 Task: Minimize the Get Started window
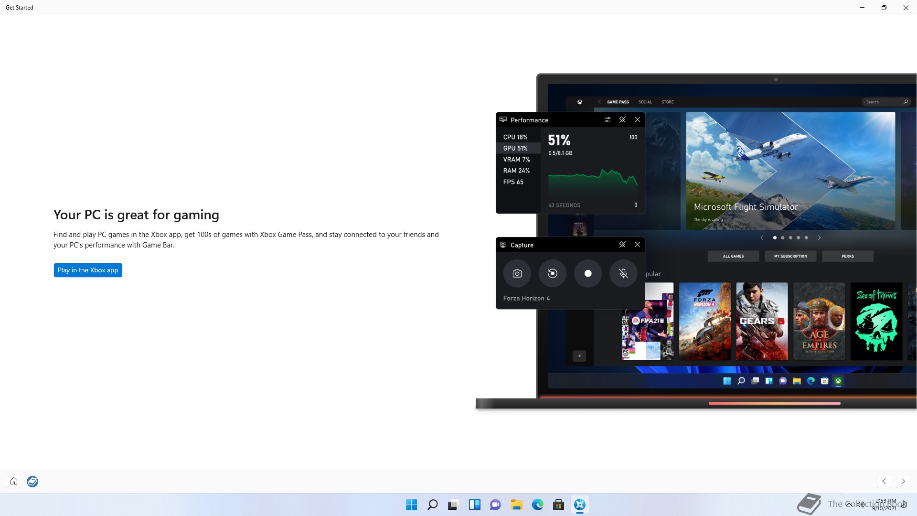[862, 8]
